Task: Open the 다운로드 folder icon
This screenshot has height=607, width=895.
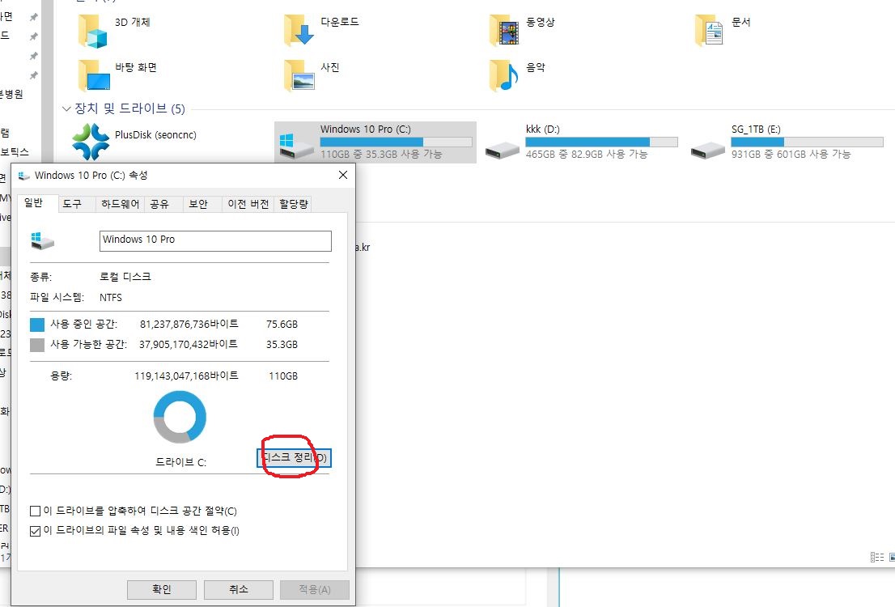Action: click(x=299, y=31)
